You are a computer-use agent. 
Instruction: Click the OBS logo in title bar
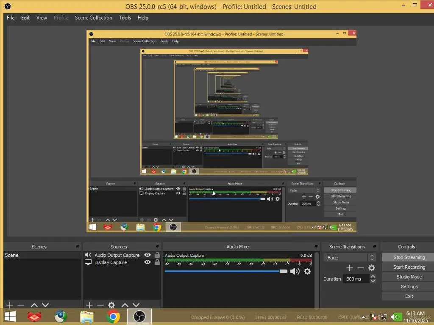click(x=8, y=6)
